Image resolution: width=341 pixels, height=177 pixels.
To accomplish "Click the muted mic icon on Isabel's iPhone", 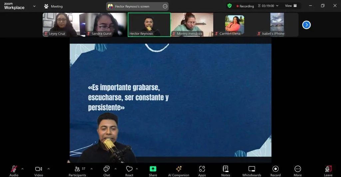I will click(259, 34).
